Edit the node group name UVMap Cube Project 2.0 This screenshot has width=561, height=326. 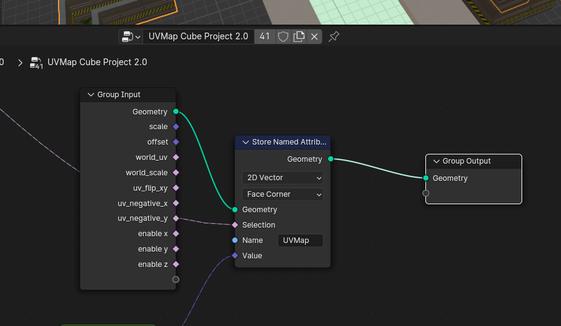tap(199, 36)
